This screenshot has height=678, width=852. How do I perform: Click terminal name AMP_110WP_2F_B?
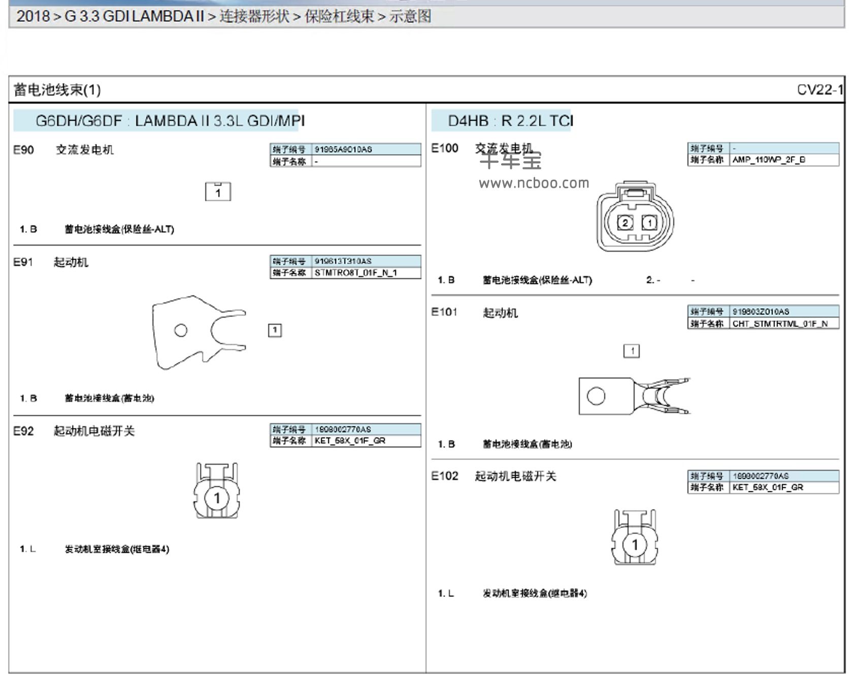point(769,160)
